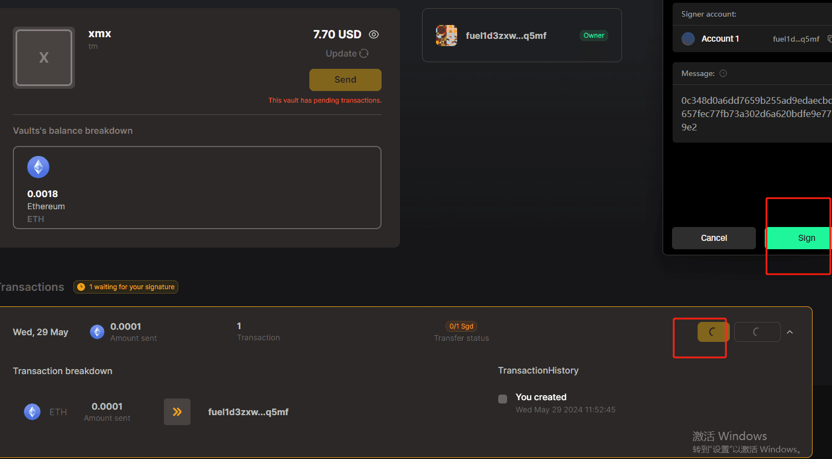
Task: Click the clock icon in waiting badge
Action: [81, 287]
